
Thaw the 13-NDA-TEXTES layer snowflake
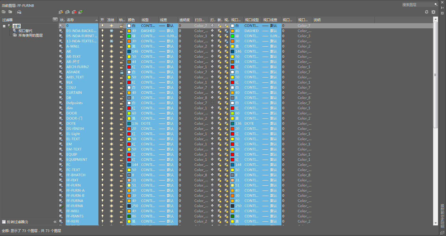pos(111,41)
